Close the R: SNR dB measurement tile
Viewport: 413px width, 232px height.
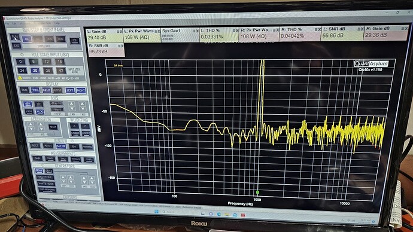tap(122, 46)
